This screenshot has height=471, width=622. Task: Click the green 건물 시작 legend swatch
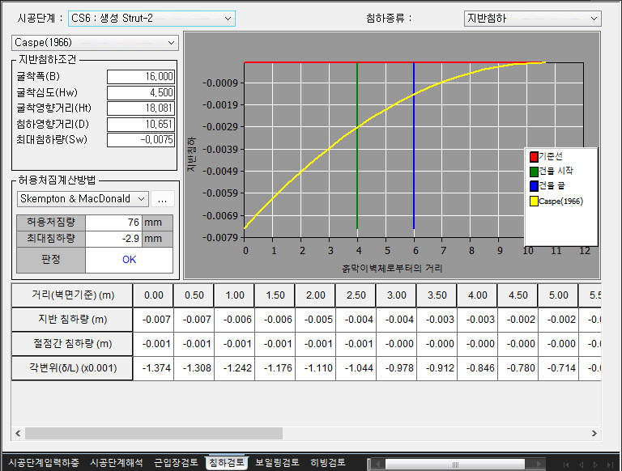(534, 171)
